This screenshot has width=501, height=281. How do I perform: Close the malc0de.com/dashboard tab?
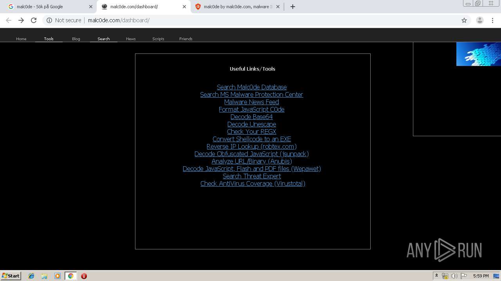[x=184, y=7]
